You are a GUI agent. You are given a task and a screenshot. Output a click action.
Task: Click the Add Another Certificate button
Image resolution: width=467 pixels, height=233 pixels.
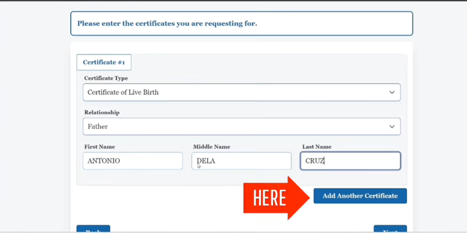click(x=360, y=196)
